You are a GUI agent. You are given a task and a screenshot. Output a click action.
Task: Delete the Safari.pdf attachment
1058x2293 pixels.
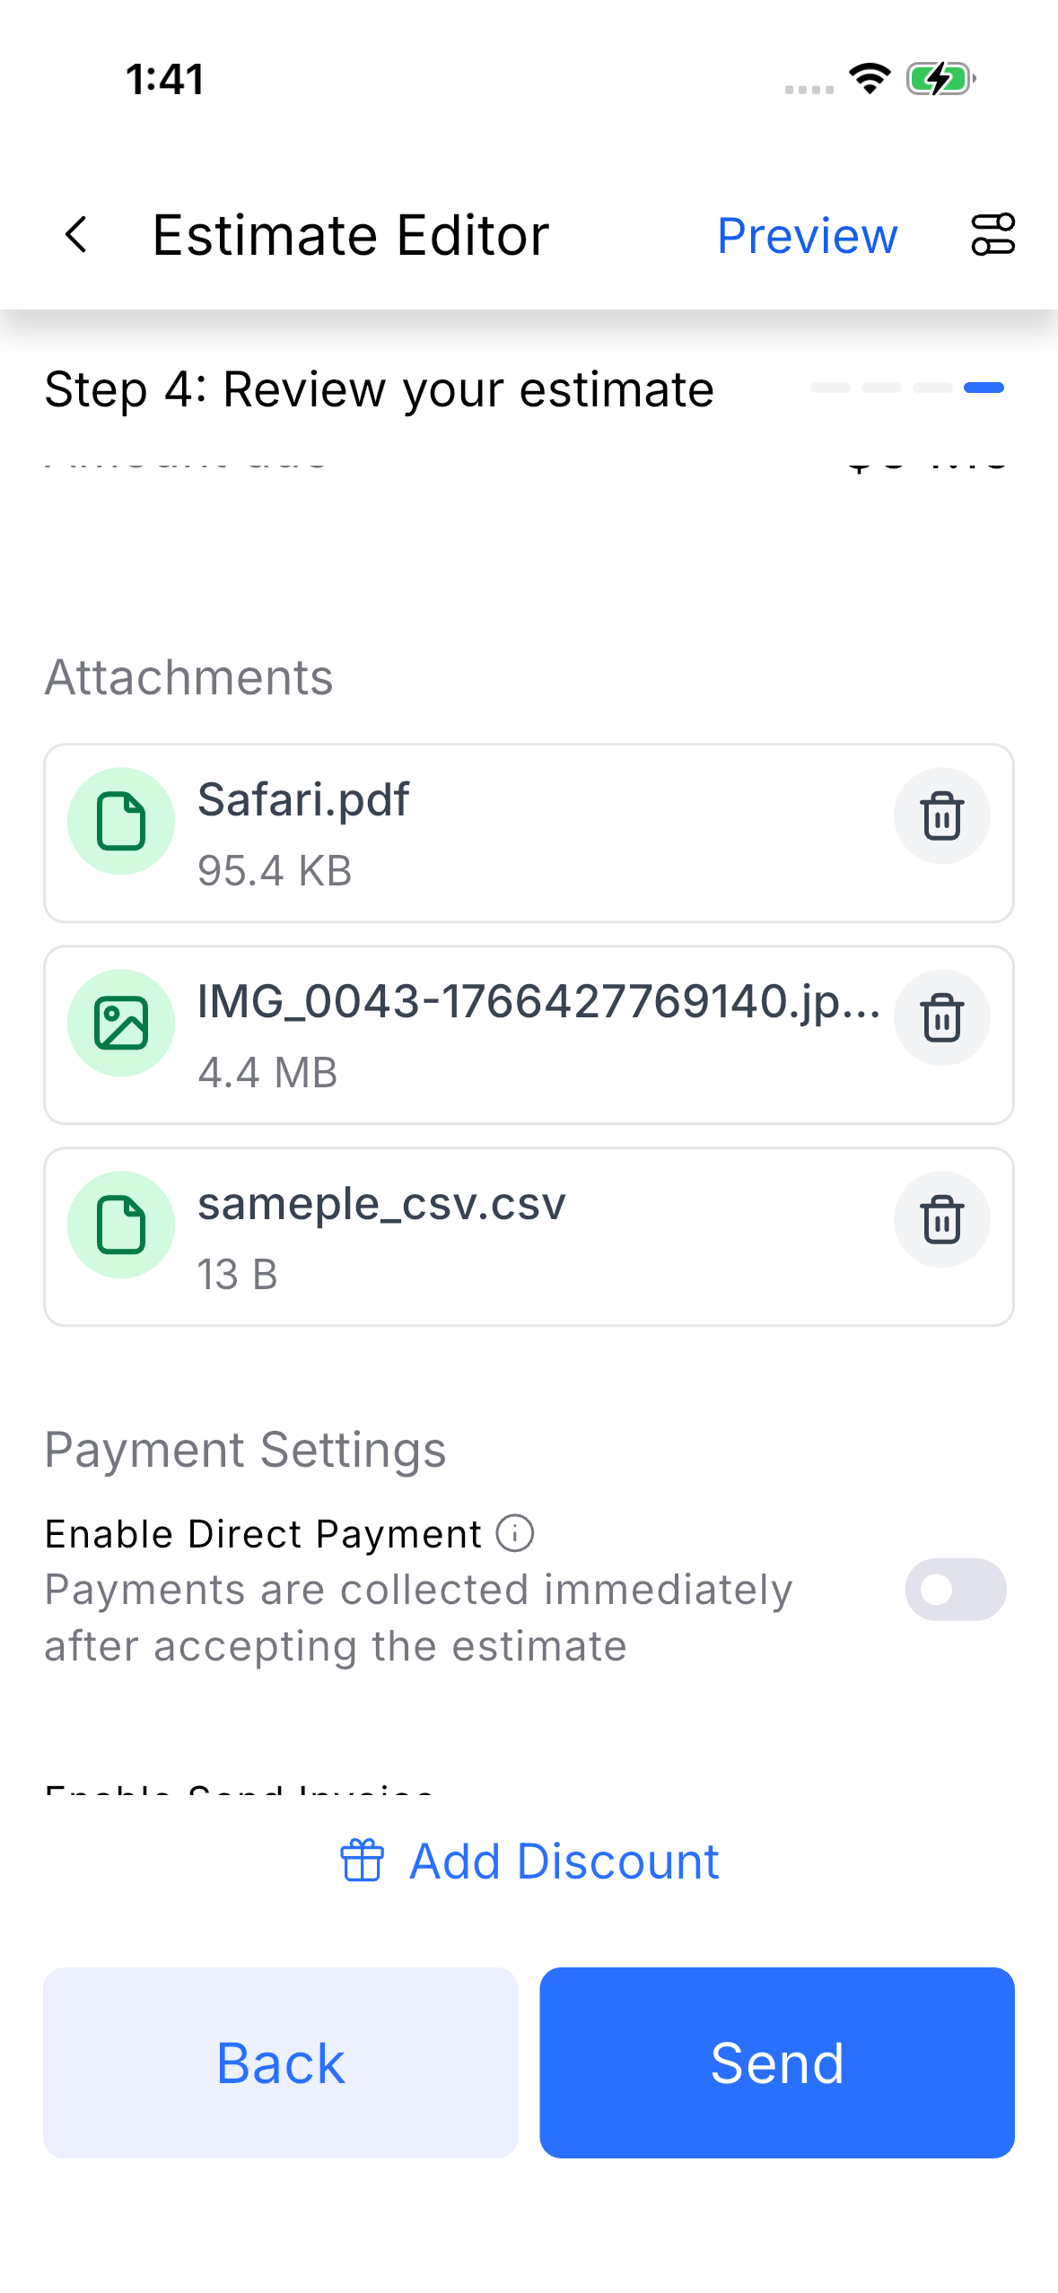[941, 815]
